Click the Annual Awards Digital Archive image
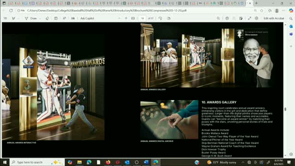The height and width of the screenshot is (166, 295). (169, 119)
